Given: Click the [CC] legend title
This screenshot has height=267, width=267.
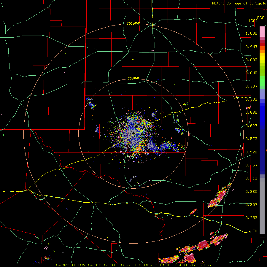Looking at the screenshot, I should [253, 20].
